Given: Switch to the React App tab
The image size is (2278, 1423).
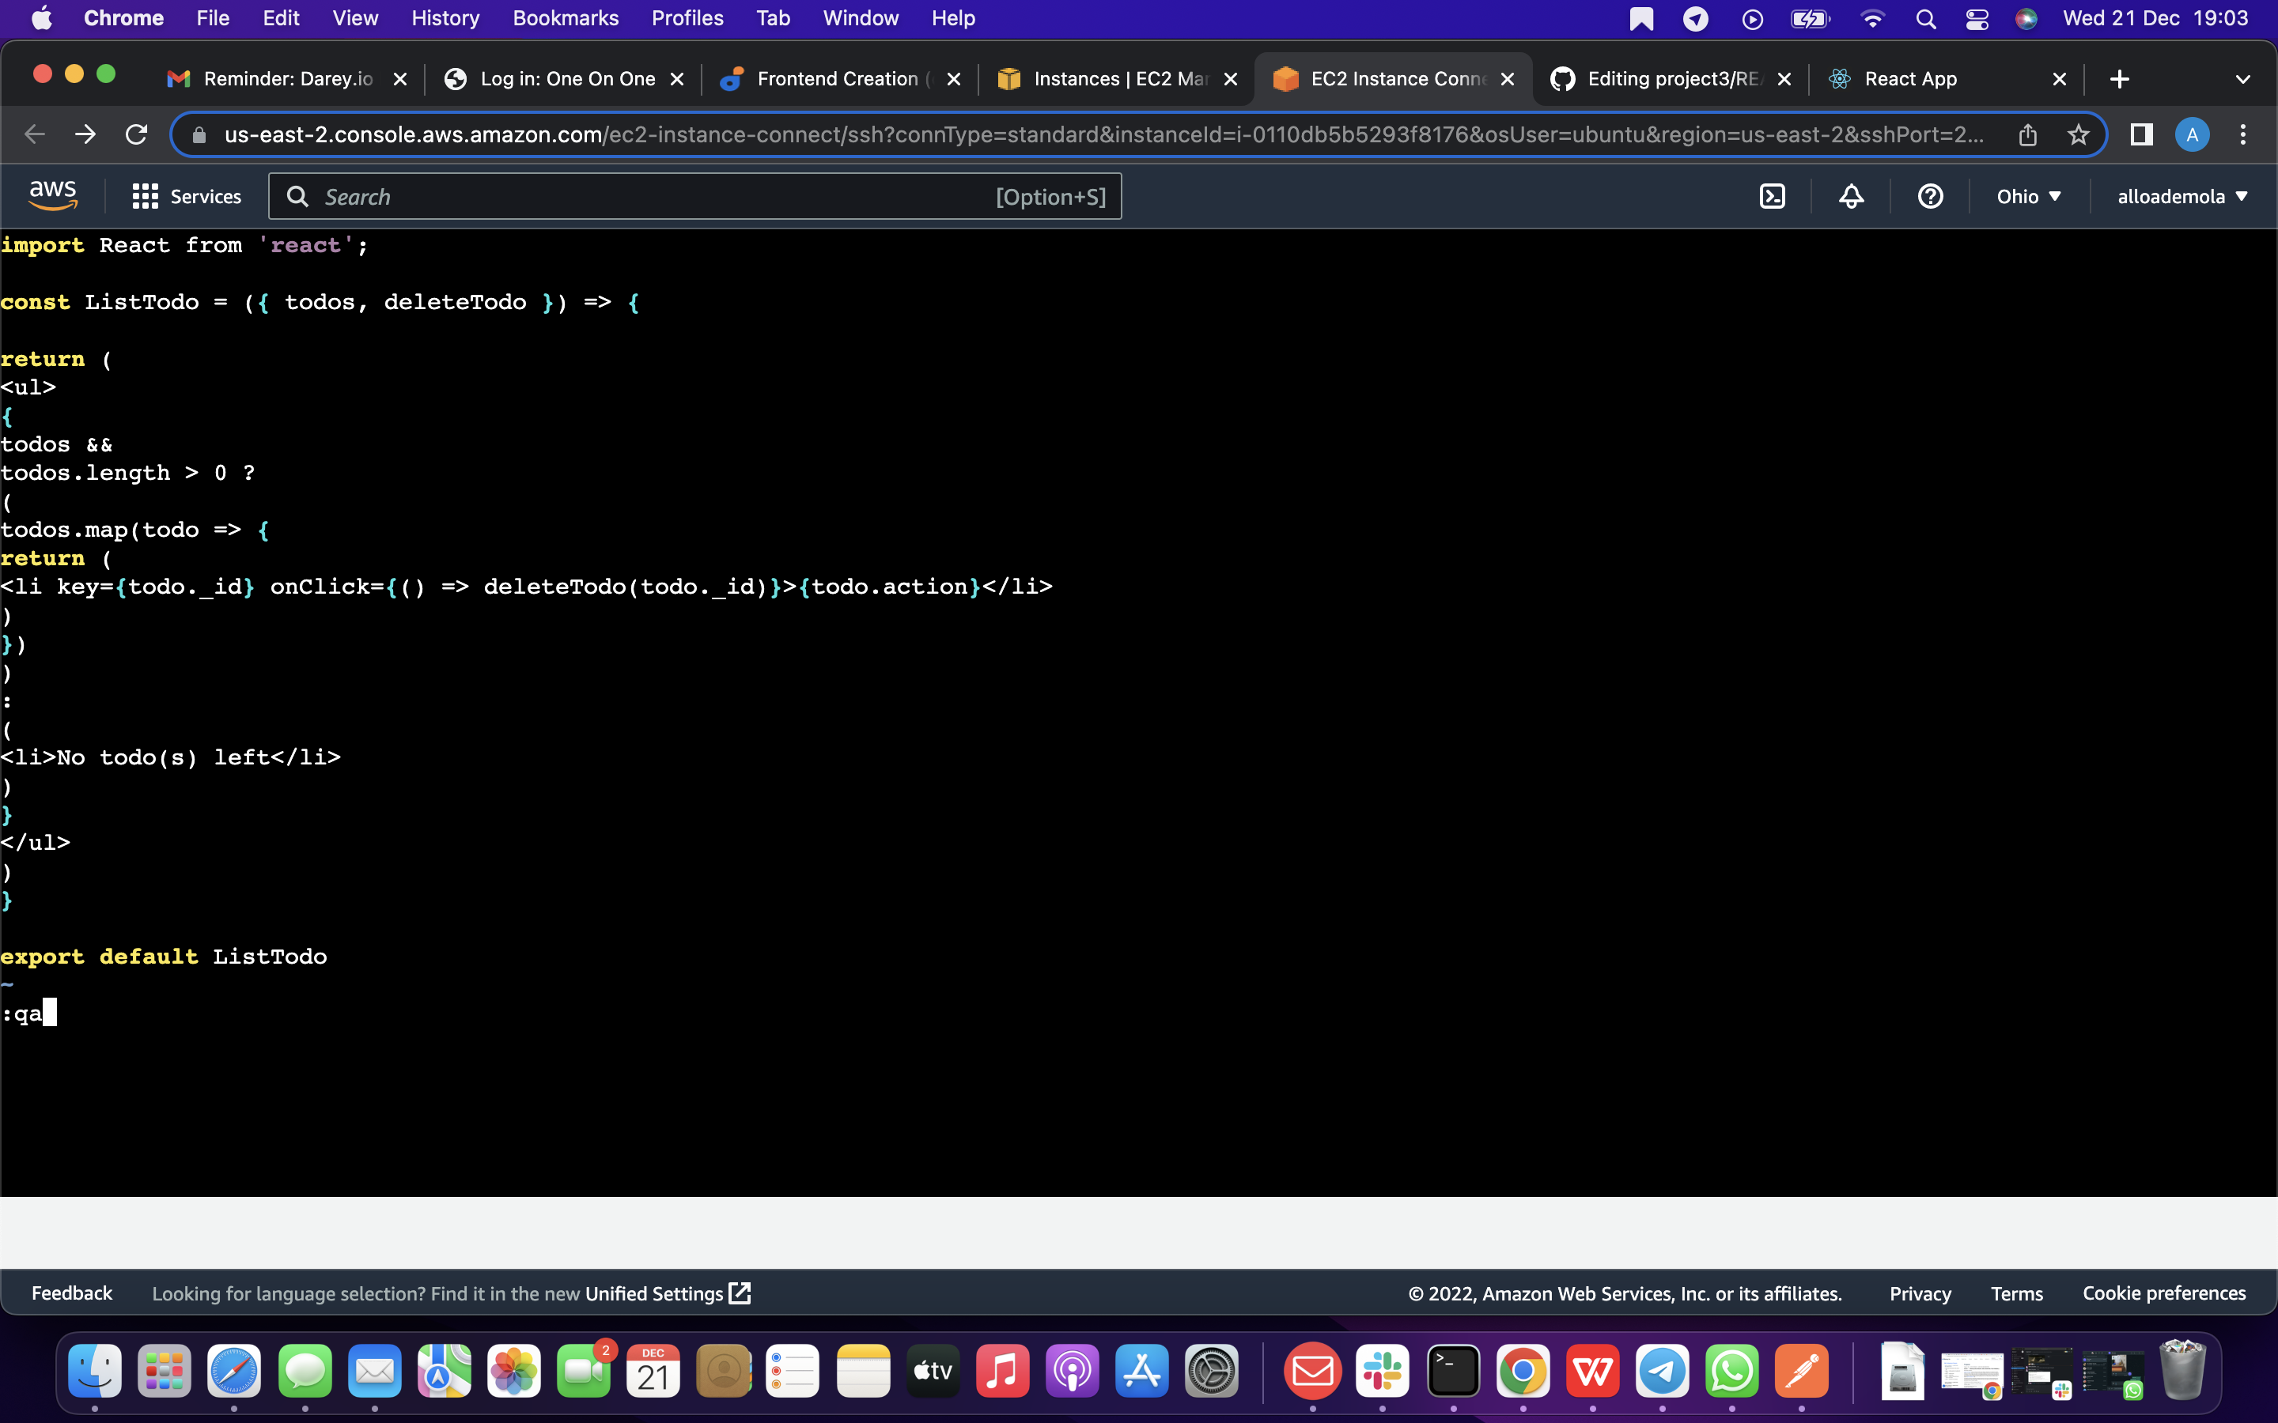Looking at the screenshot, I should [1911, 79].
